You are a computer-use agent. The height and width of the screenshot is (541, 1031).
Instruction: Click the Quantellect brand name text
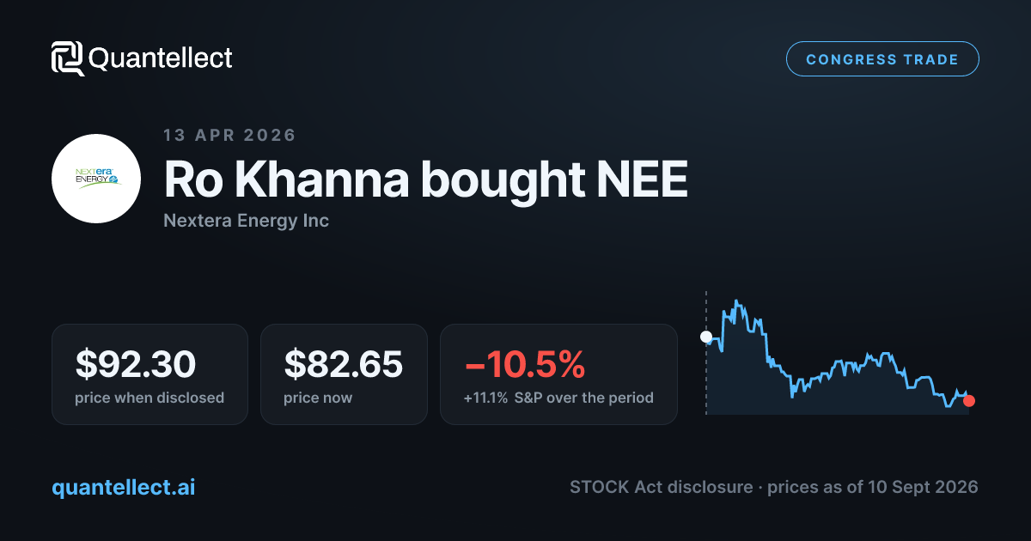(161, 58)
